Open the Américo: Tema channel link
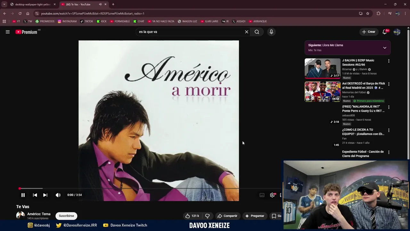The width and height of the screenshot is (410, 231). pyautogui.click(x=39, y=214)
